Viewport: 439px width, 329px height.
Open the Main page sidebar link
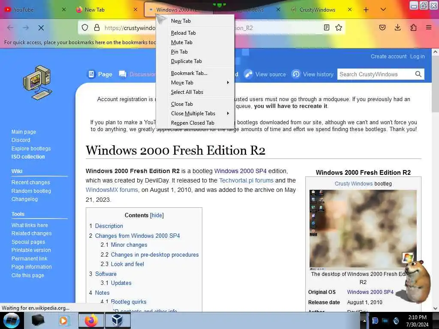[x=24, y=132]
